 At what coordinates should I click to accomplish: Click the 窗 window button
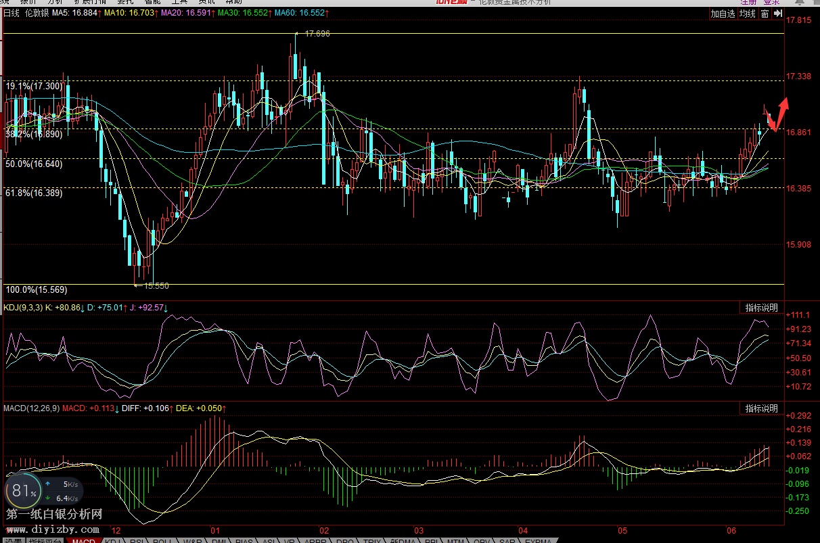[765, 14]
